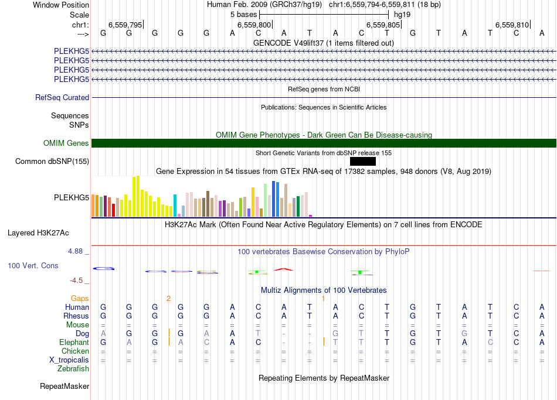This screenshot has width=557, height=400.
Task: Click the Sequences track label
Action: (x=70, y=116)
